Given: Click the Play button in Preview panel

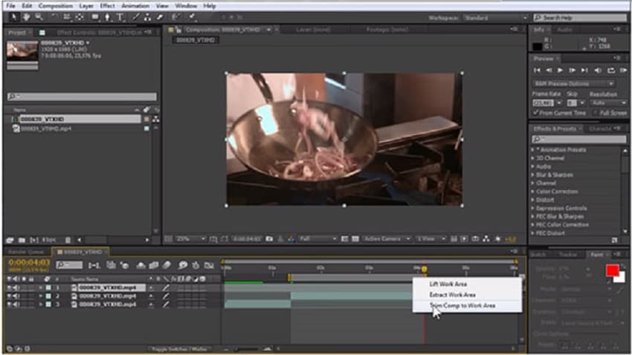Looking at the screenshot, I should [x=561, y=71].
